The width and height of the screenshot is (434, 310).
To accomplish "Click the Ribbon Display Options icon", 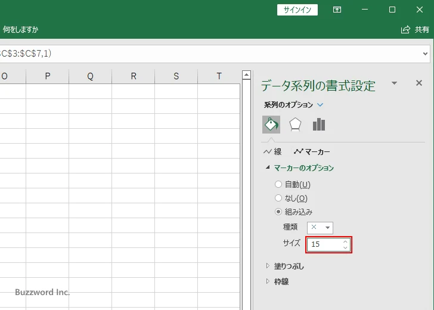I will pyautogui.click(x=337, y=10).
